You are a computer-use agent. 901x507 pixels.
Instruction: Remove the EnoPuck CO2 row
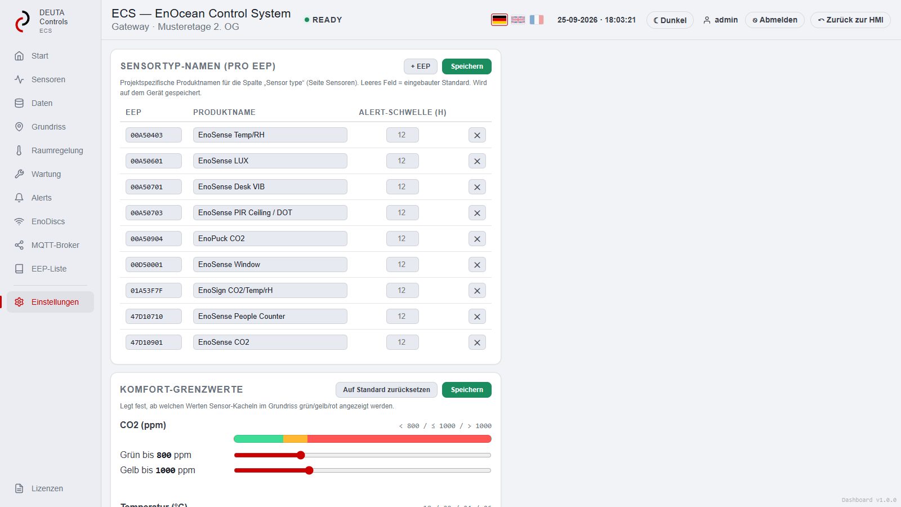(x=477, y=239)
